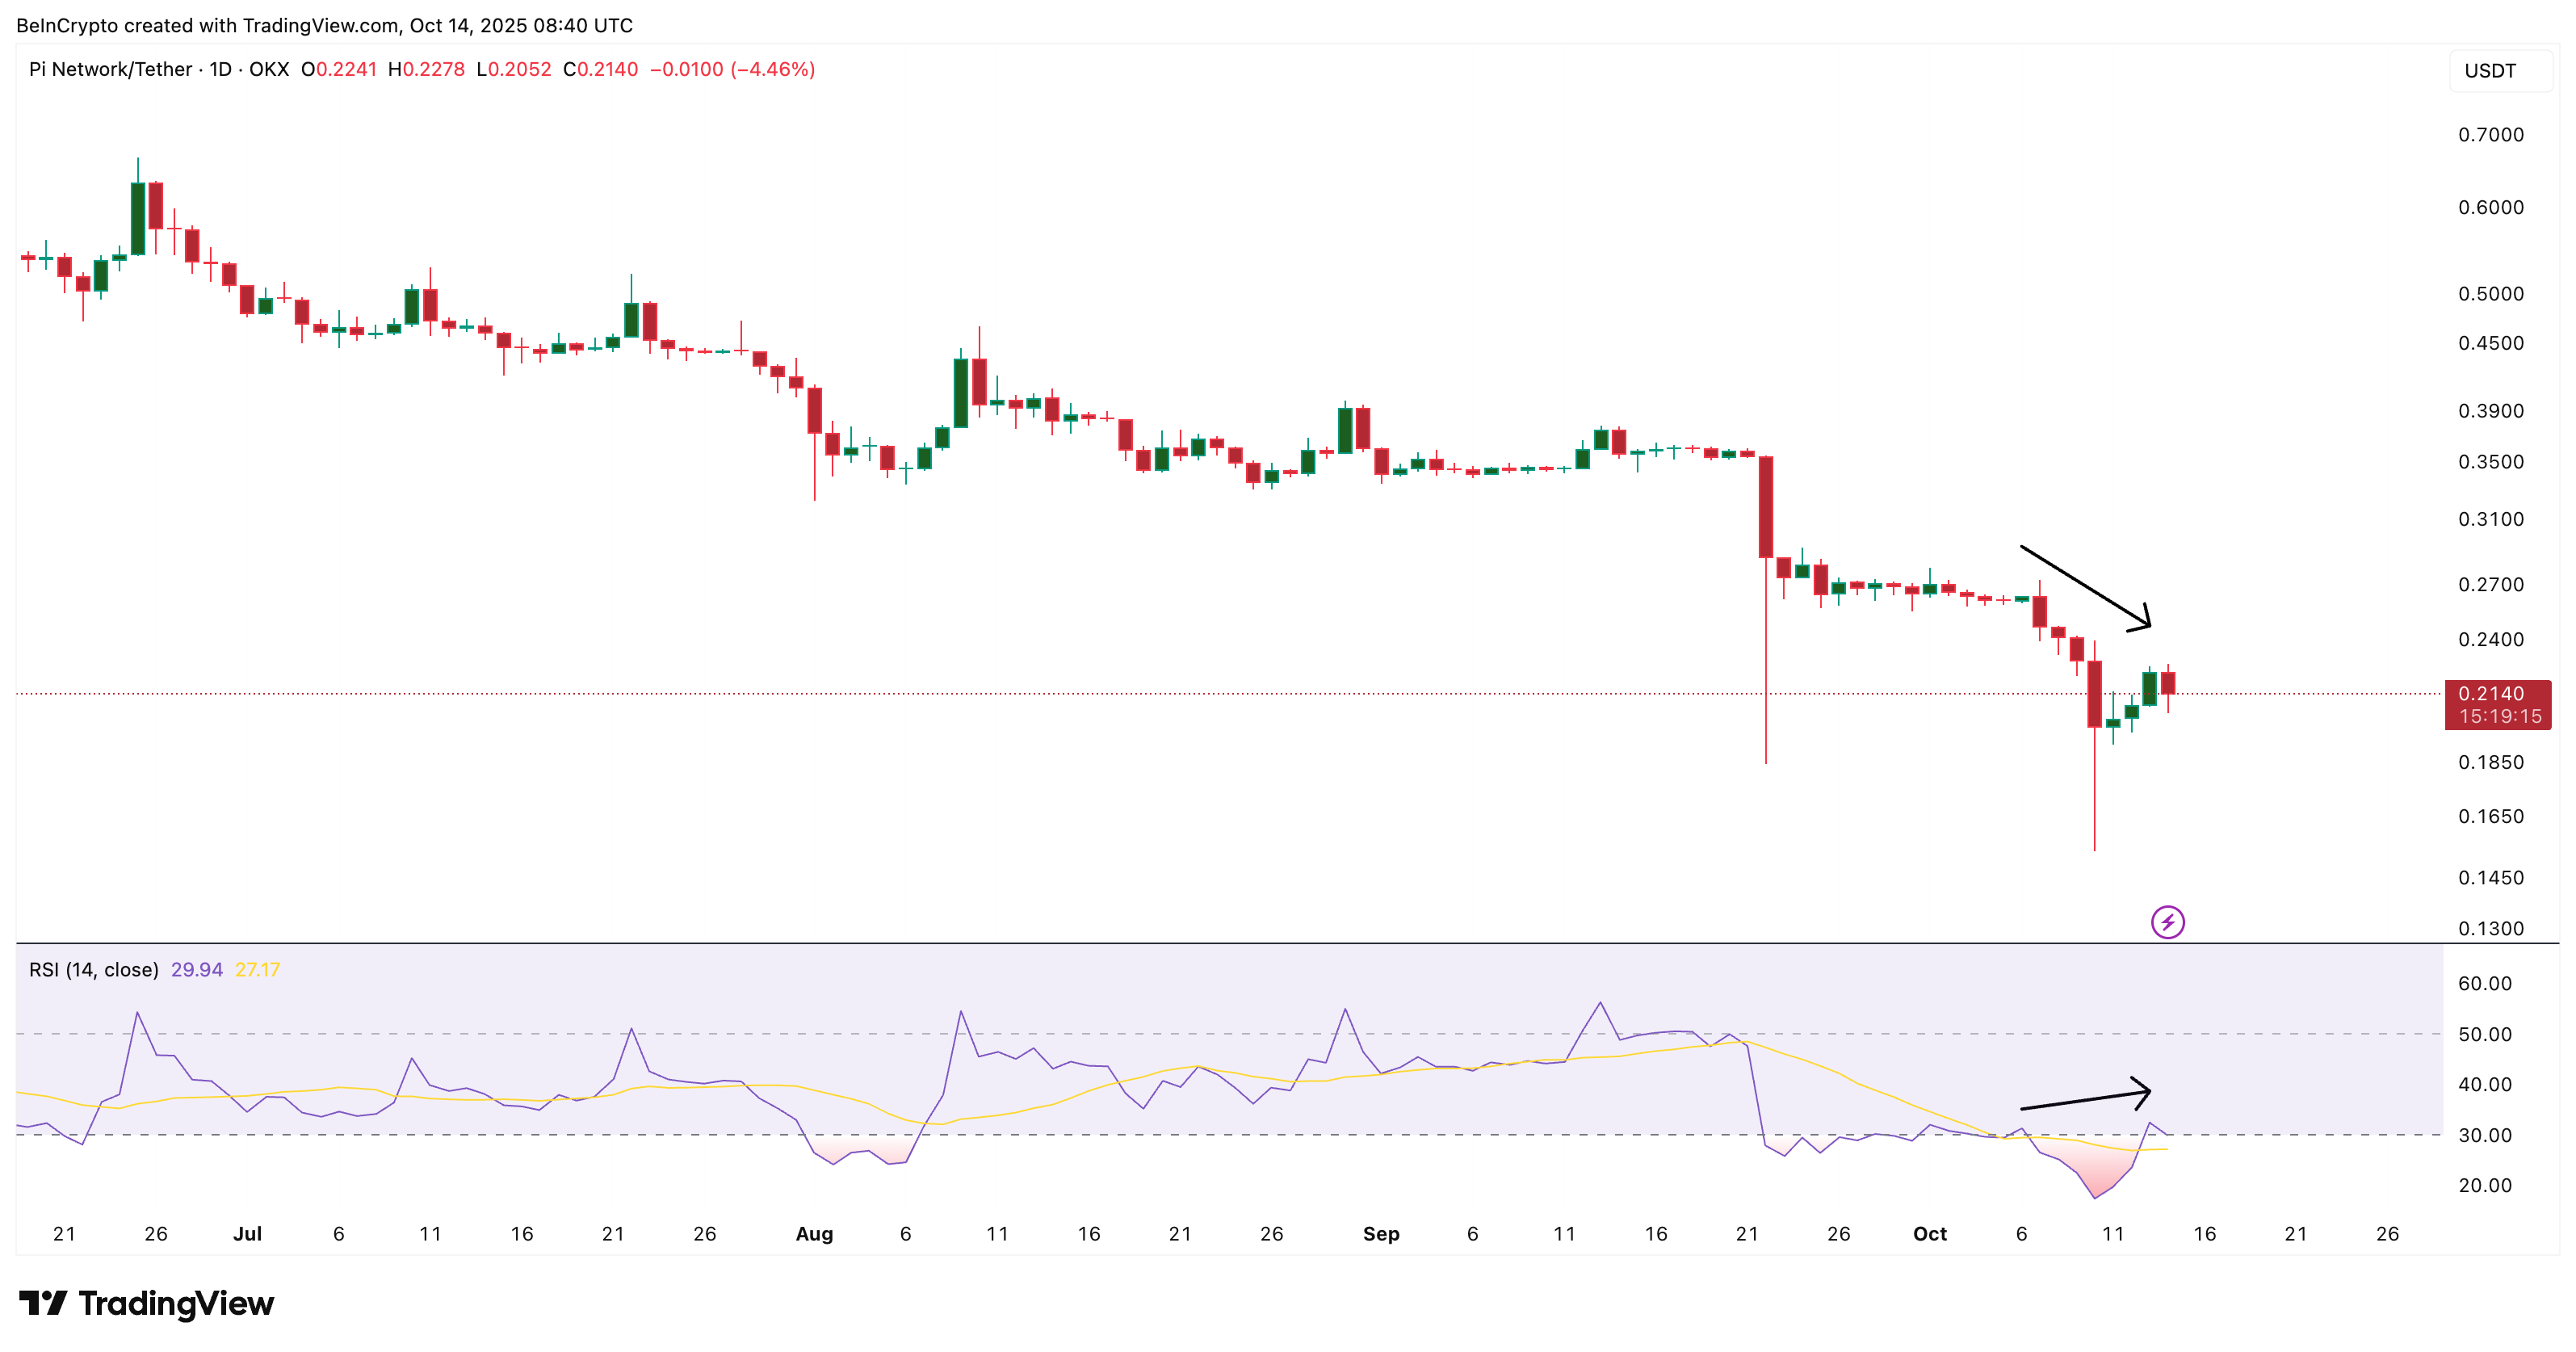Image resolution: width=2576 pixels, height=1352 pixels.
Task: Select the Sep label on the time axis
Action: tap(1383, 1234)
